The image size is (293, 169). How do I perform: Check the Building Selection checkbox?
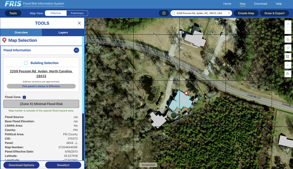(x=26, y=63)
